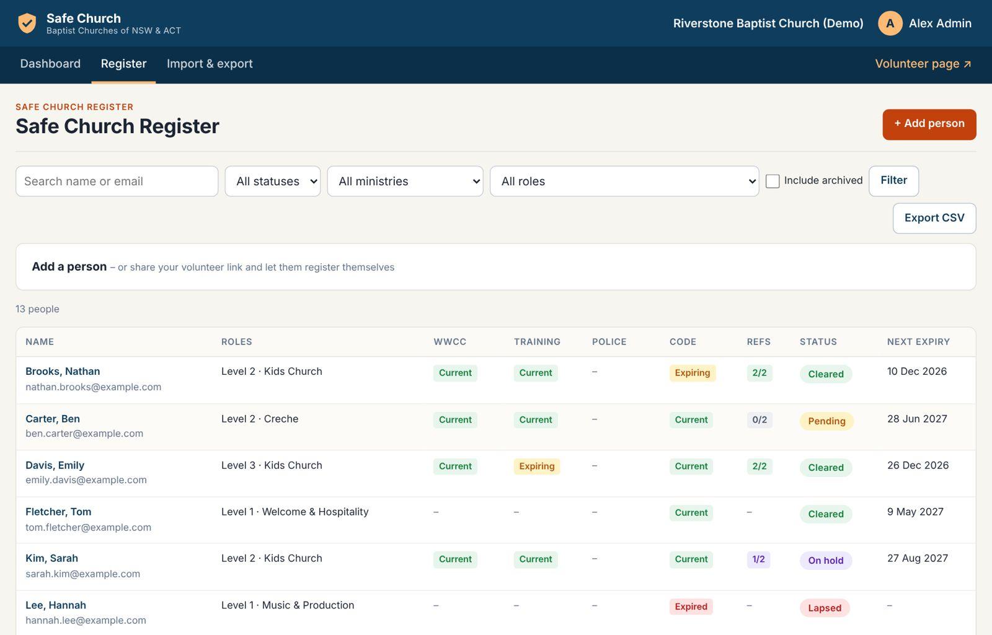
Task: Open the Volunteer page link
Action: point(923,64)
